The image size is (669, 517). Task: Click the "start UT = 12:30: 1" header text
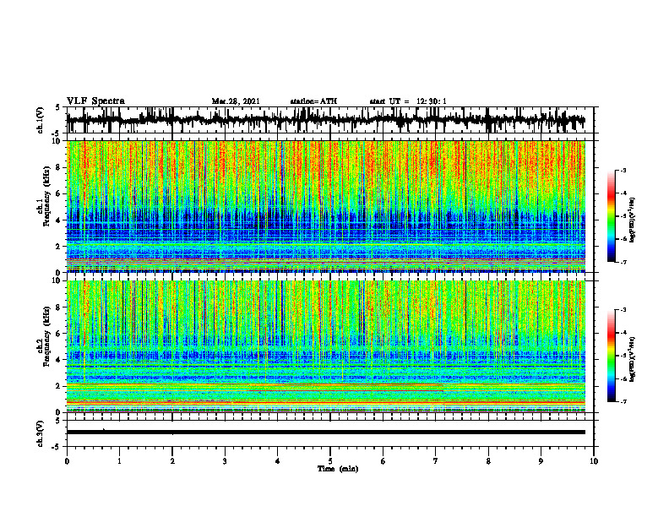click(x=408, y=101)
